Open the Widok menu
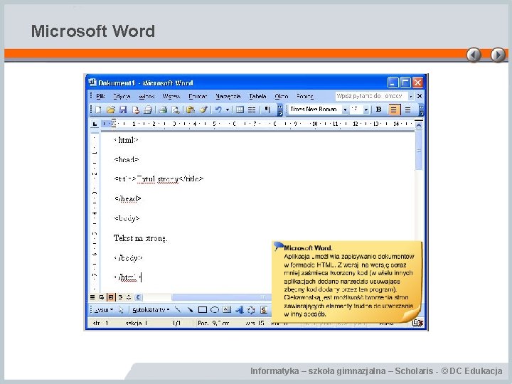The width and height of the screenshot is (512, 384). [x=146, y=96]
